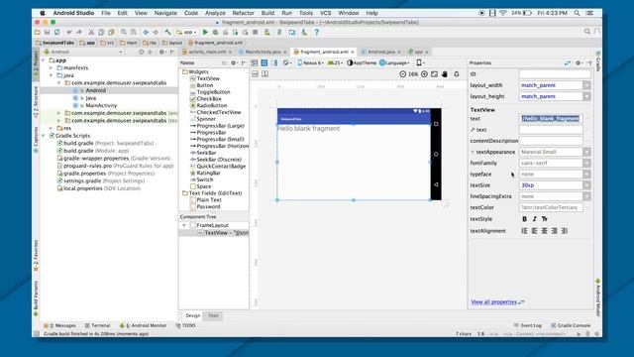
Task: Select the center textAlignment option
Action: [545, 231]
